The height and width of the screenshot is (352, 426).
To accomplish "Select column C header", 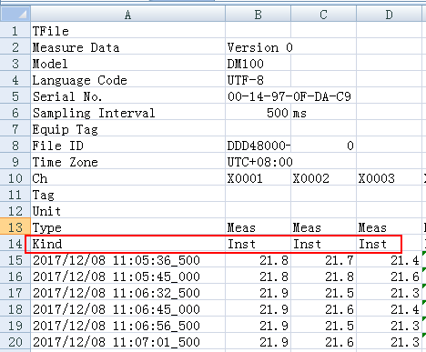I will tap(323, 15).
